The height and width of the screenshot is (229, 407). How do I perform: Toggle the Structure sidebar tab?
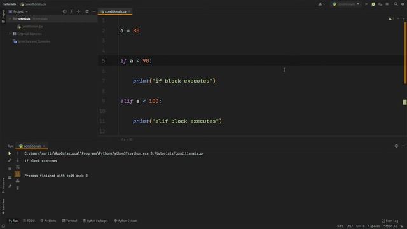coord(3,185)
